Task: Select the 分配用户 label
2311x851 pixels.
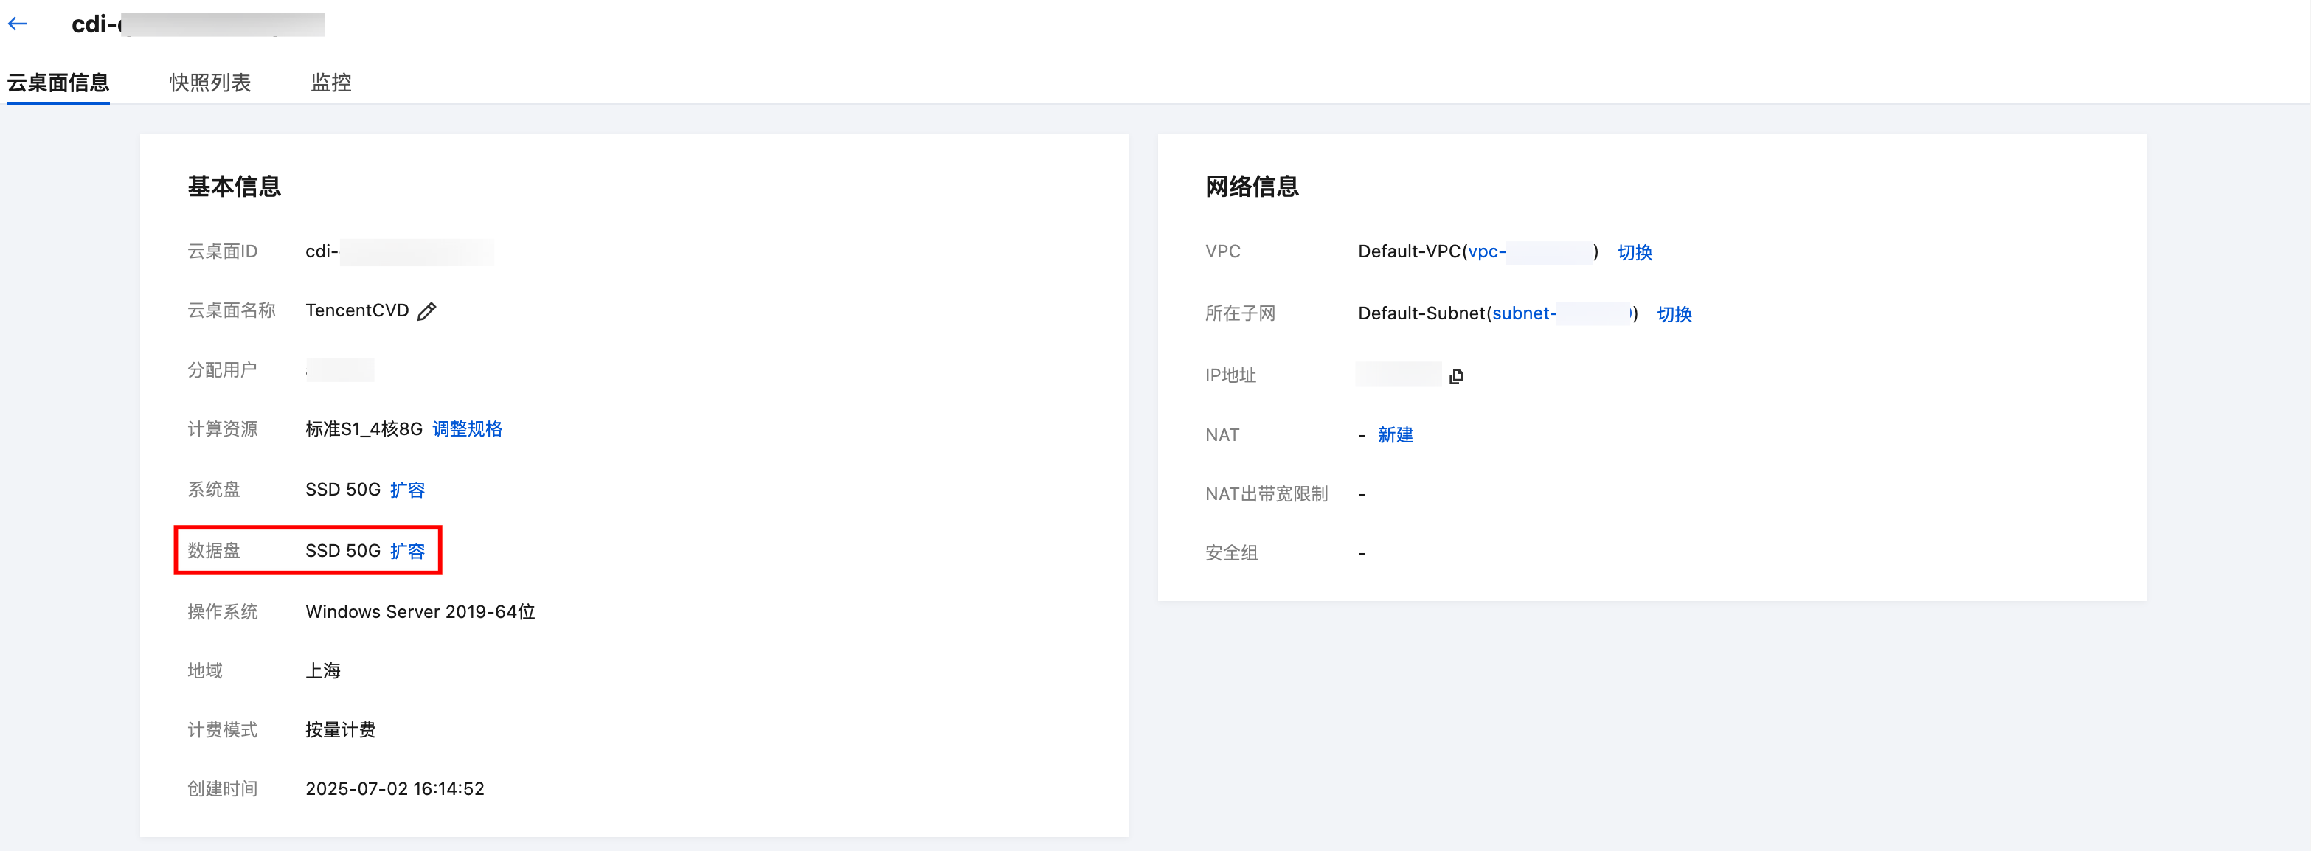Action: click(x=223, y=369)
